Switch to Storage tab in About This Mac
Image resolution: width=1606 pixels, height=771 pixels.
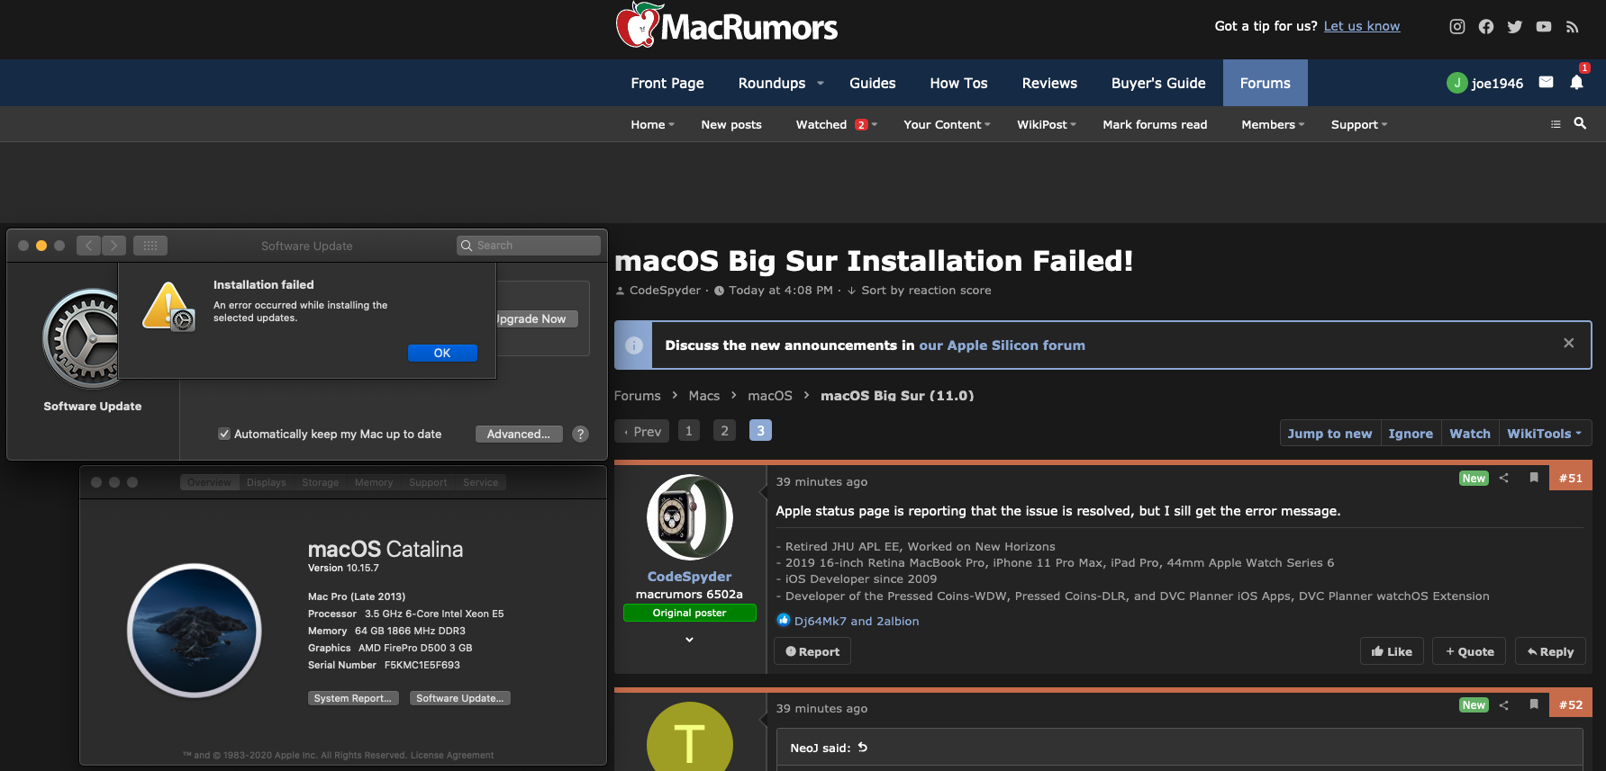point(320,482)
